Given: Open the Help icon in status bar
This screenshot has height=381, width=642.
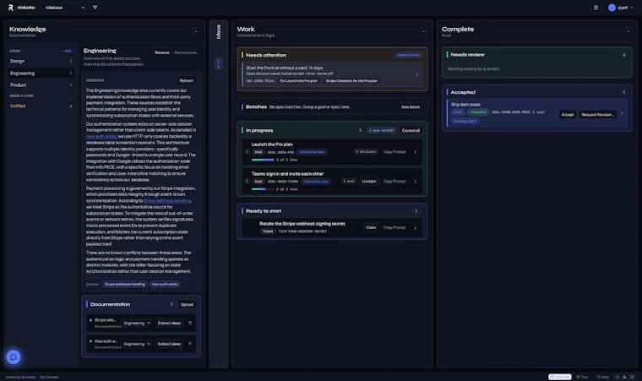Looking at the screenshot, I should click(x=602, y=377).
